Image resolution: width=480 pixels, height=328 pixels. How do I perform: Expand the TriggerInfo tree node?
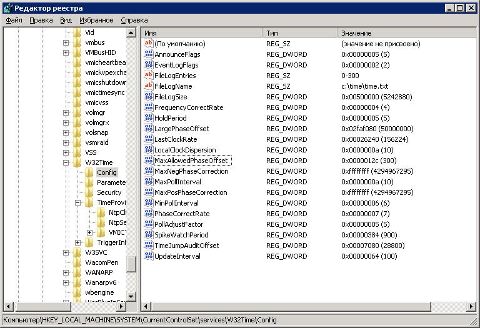click(77, 242)
